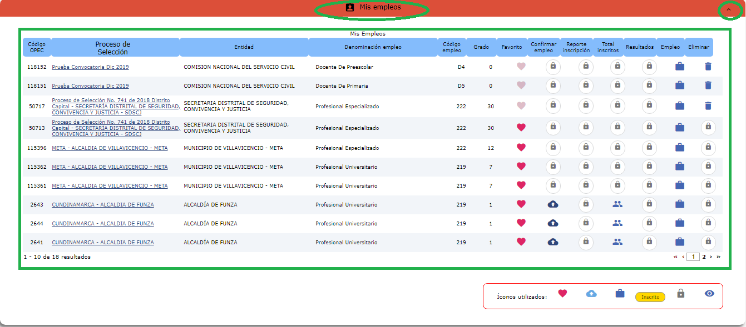Image resolution: width=746 pixels, height=327 pixels.
Task: Delete job with OPEC code 118152
Action: (708, 67)
